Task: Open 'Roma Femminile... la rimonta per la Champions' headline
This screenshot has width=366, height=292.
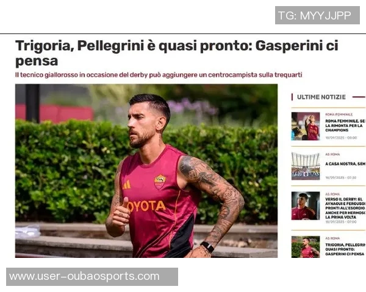Action: (345, 125)
